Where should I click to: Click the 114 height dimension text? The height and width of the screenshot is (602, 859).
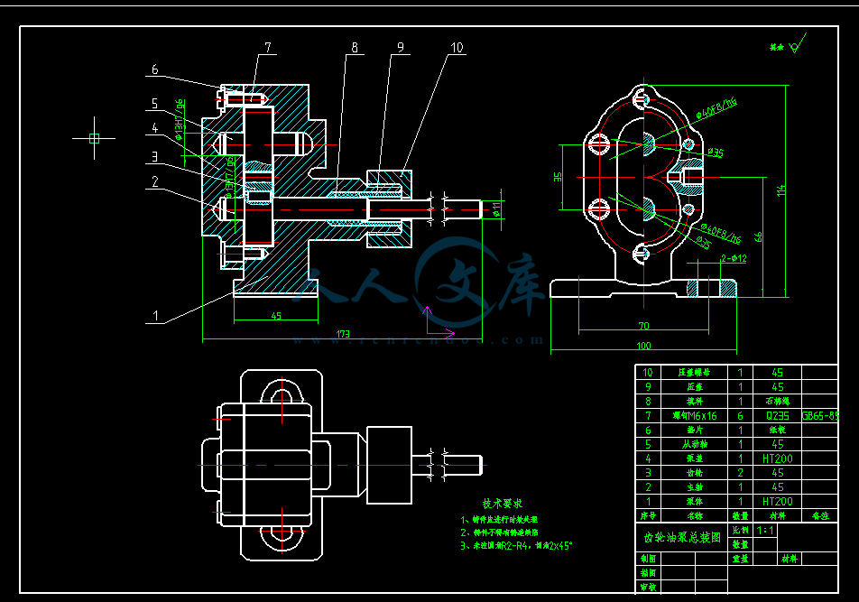[x=782, y=191]
